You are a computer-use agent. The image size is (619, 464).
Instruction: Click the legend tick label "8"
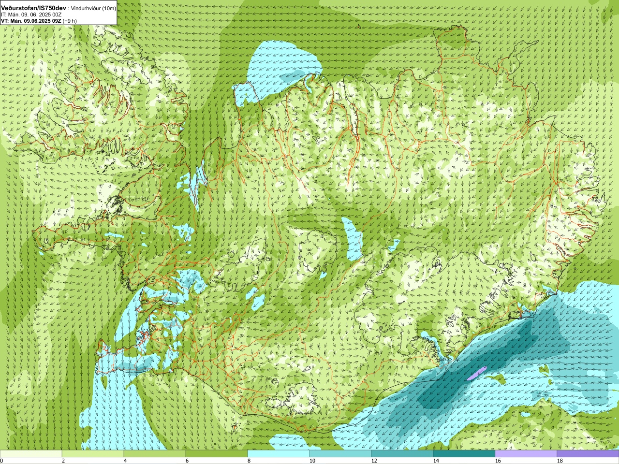[249, 461]
